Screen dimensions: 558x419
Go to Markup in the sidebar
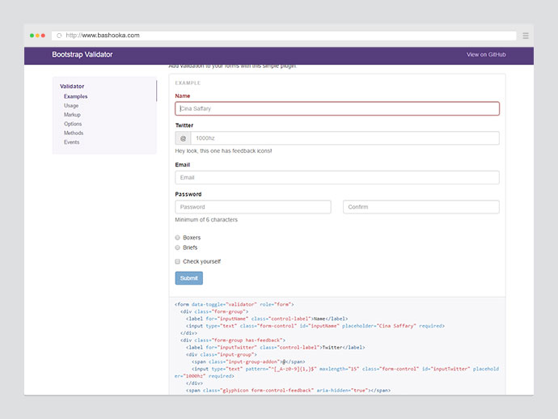[72, 115]
